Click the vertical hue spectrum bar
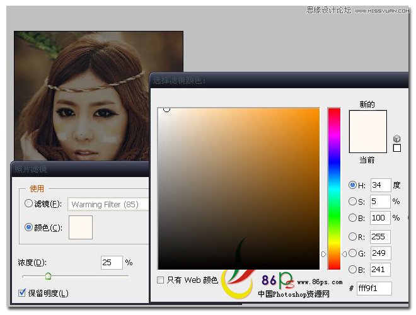Screen dimensions: 416x315 tap(334, 188)
